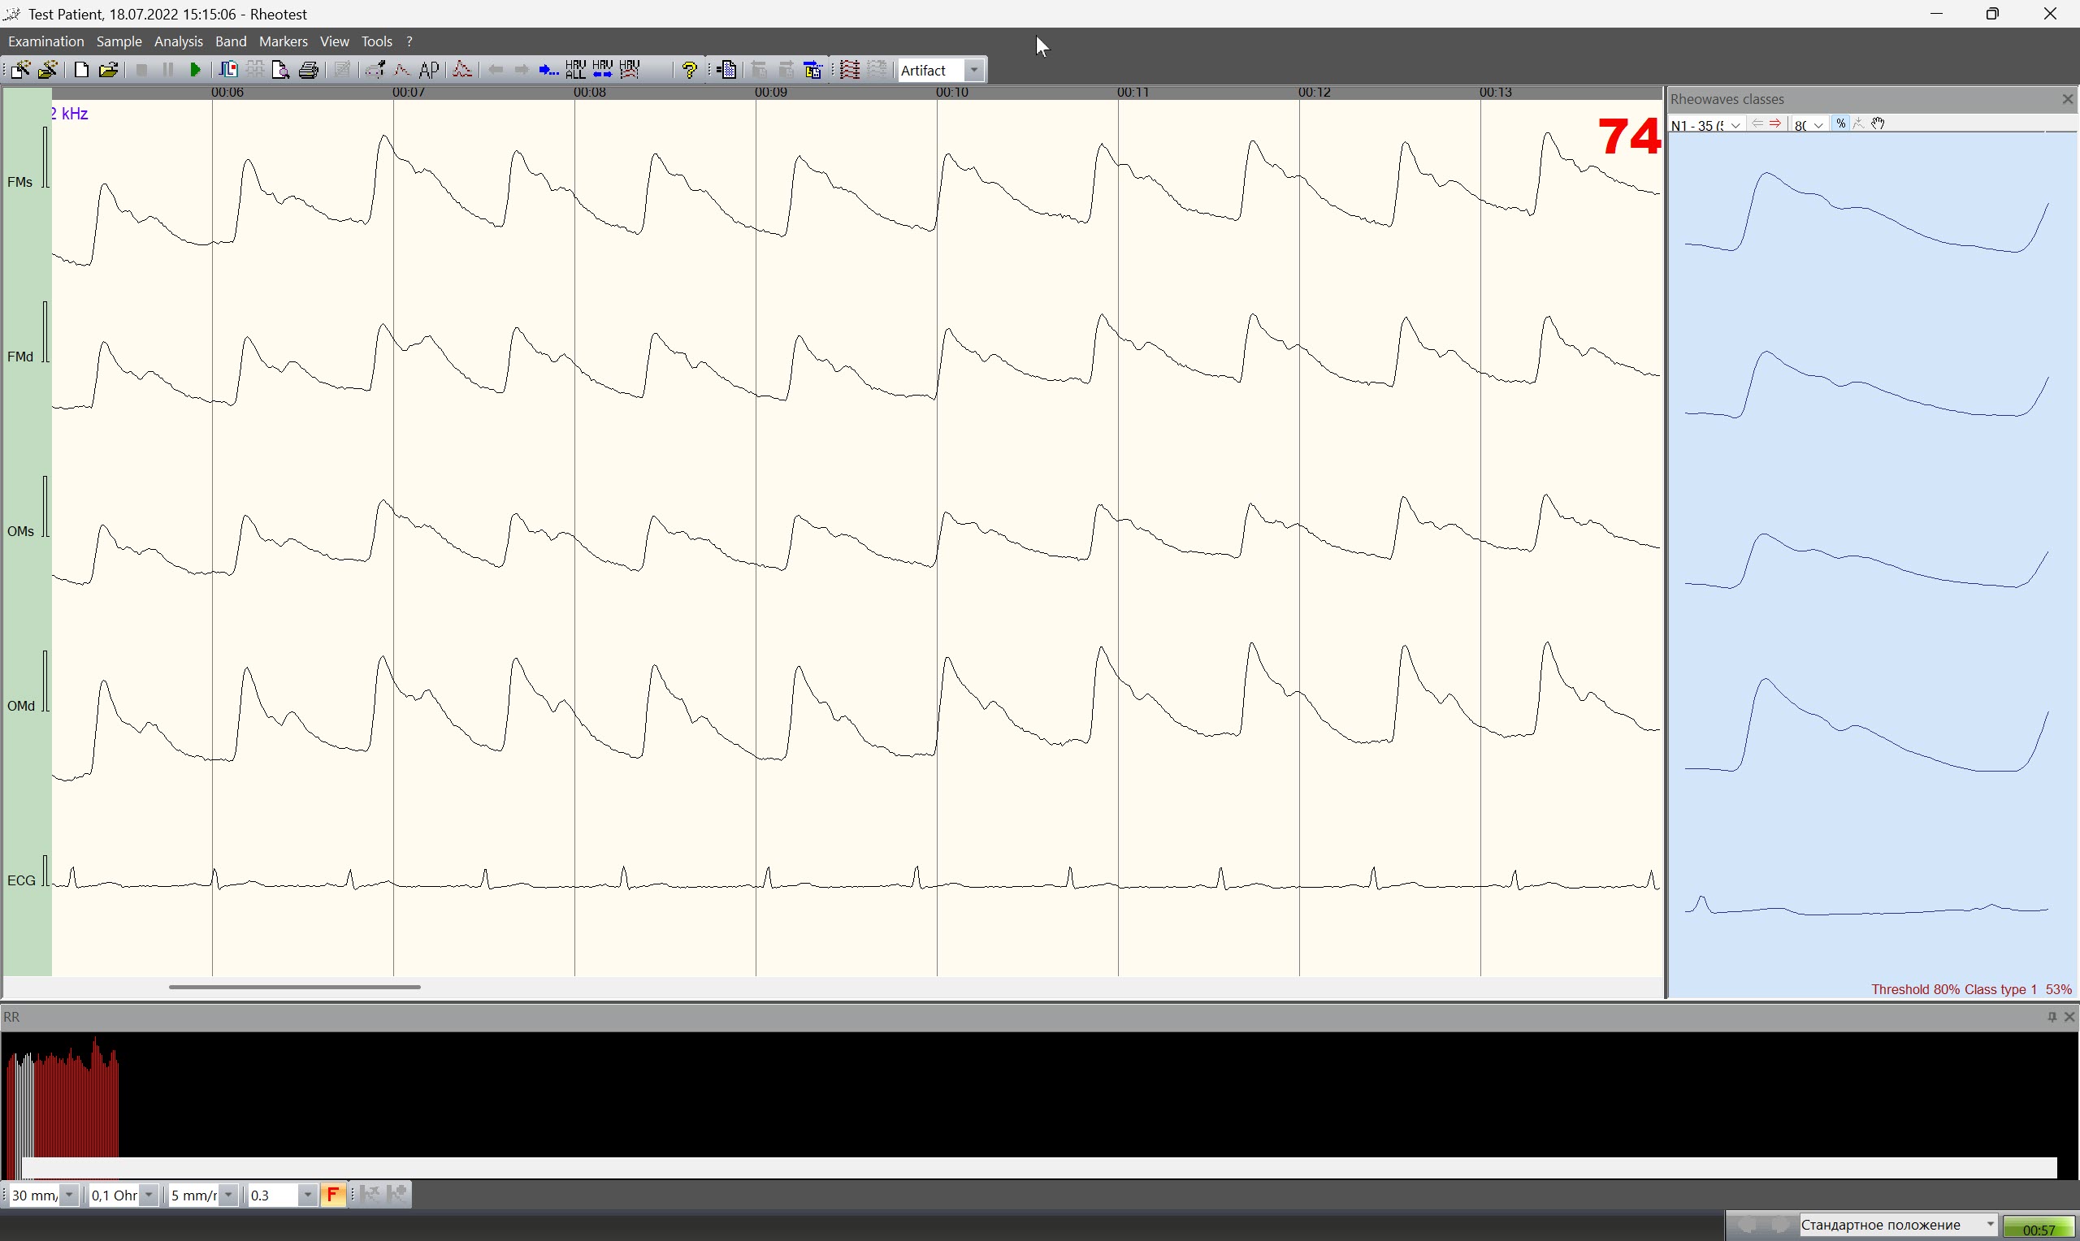Open the Analysis menu

click(178, 41)
